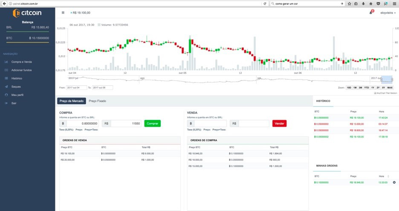
Task: Switch to the Preço de Mercado tab
Action: pyautogui.click(x=72, y=101)
